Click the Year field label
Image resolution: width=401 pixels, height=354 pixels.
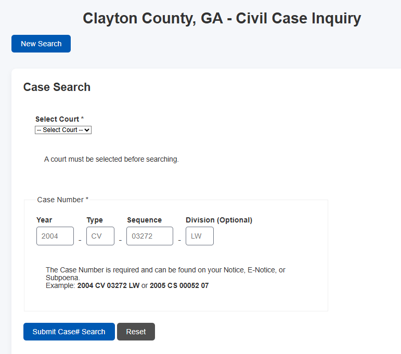(44, 220)
